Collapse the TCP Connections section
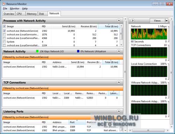This screenshot has width=175, height=134. pyautogui.click(x=119, y=82)
